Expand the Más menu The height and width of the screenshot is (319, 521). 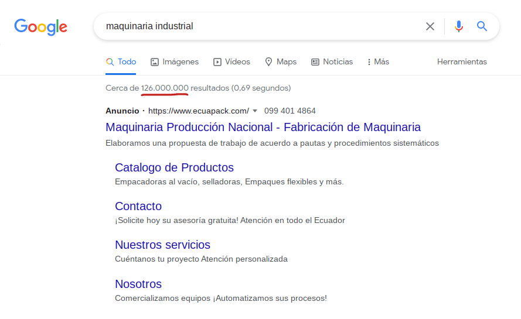(378, 61)
